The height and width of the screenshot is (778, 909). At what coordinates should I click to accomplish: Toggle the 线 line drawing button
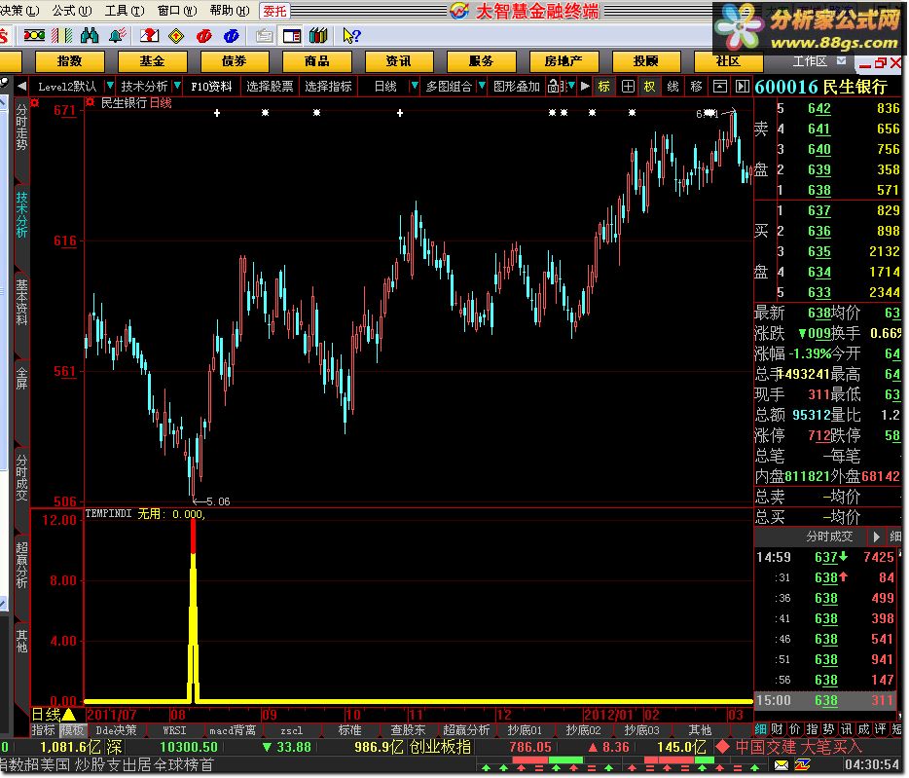coord(673,87)
